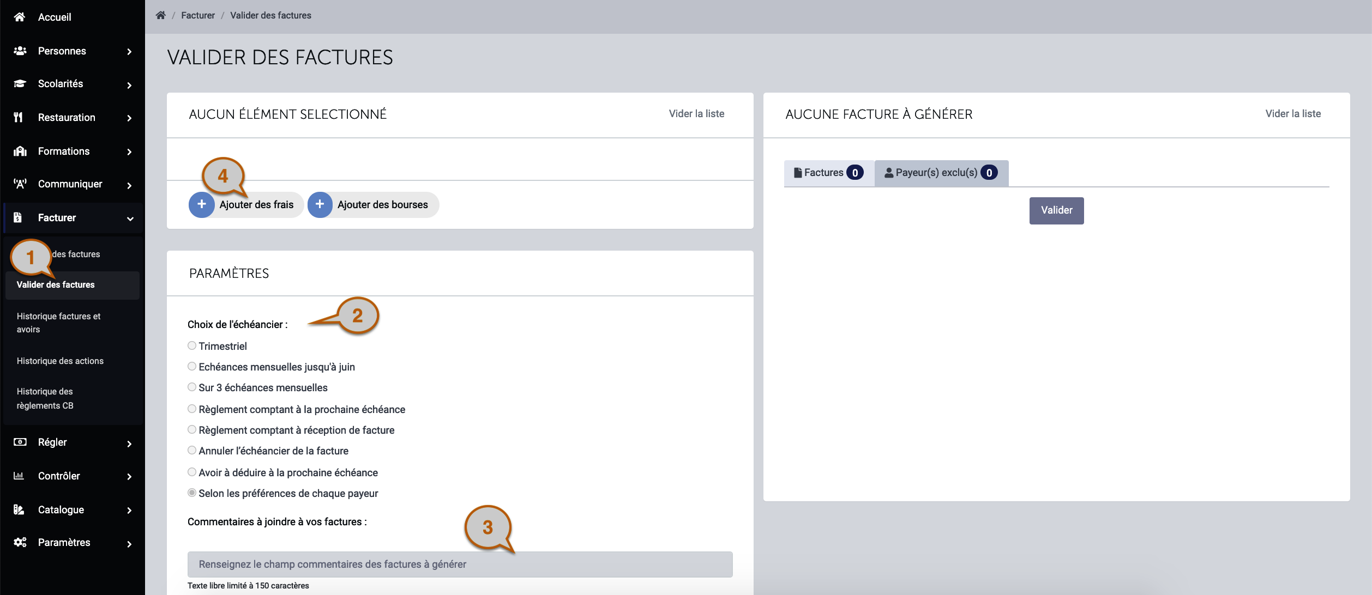Click Vider la liste in invoices panel

[1293, 113]
